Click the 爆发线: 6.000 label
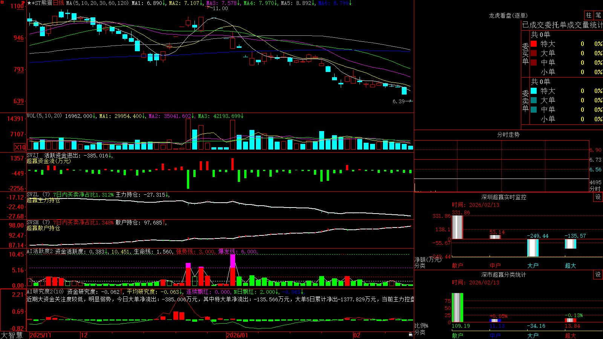603x339 pixels. point(238,251)
